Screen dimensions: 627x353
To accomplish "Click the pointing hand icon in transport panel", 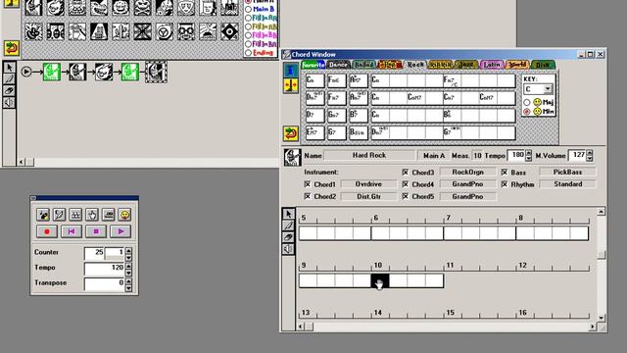I will (92, 215).
